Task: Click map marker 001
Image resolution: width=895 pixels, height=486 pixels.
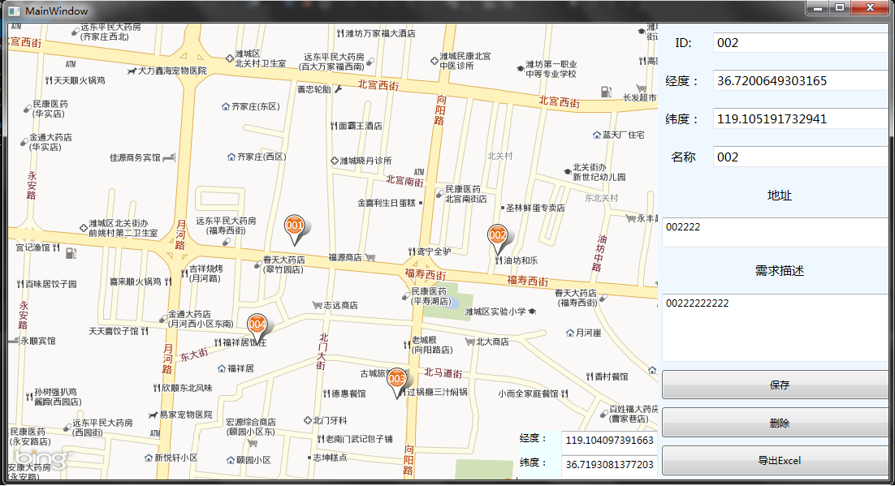Action: click(294, 227)
